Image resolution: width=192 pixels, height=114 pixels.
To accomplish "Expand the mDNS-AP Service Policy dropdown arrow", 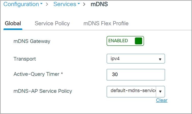I will (160, 91).
